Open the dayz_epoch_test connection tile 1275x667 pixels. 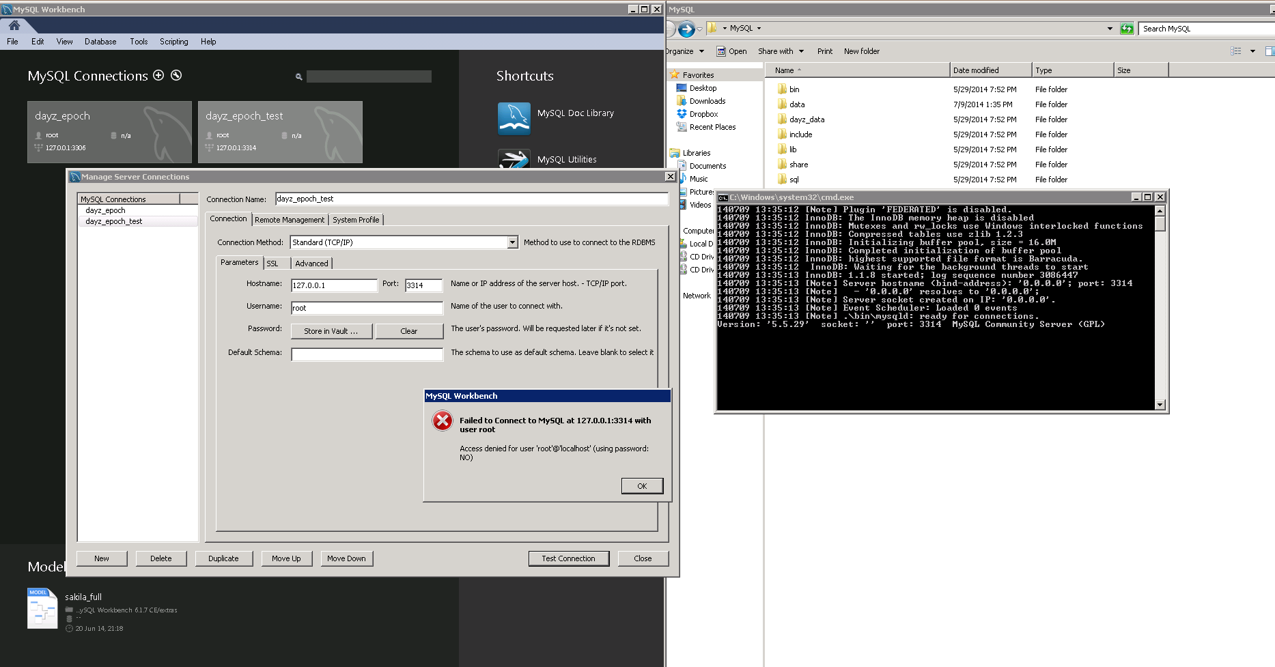click(x=280, y=132)
